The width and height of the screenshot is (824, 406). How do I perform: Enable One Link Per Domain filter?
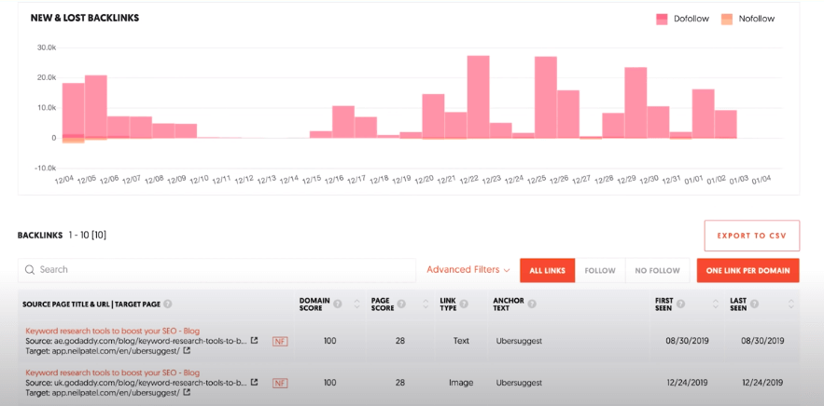pos(747,270)
